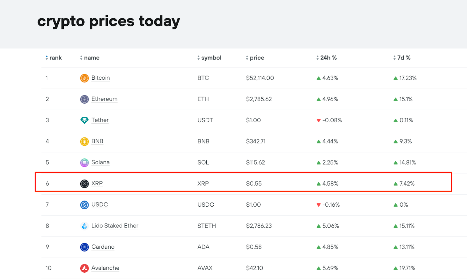Open the Bitcoin link

coord(100,78)
